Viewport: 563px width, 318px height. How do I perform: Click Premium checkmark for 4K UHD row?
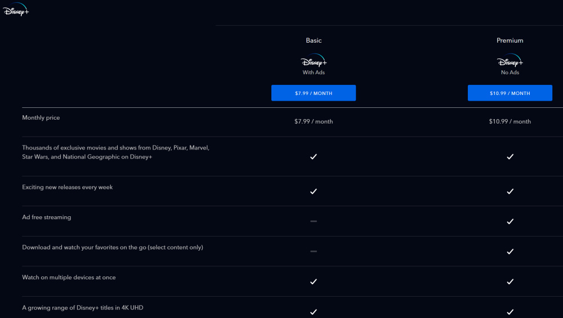pyautogui.click(x=510, y=312)
